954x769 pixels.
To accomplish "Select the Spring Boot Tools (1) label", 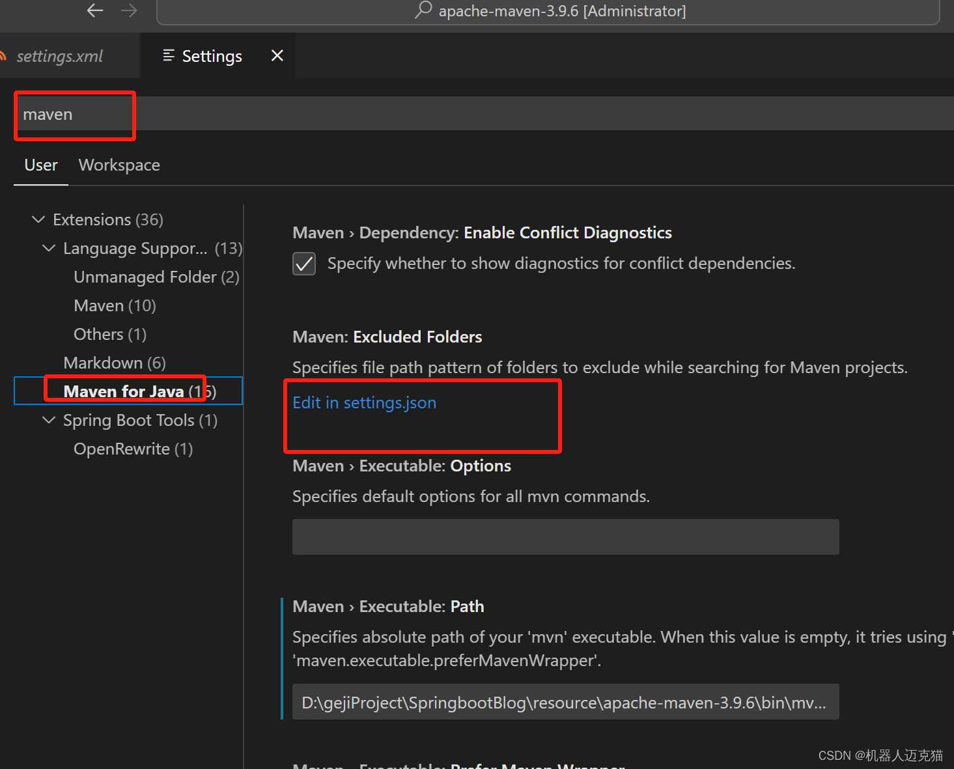I will coord(140,421).
